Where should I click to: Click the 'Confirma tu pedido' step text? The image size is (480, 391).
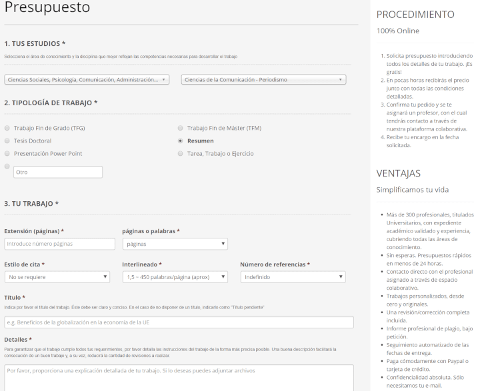(427, 117)
